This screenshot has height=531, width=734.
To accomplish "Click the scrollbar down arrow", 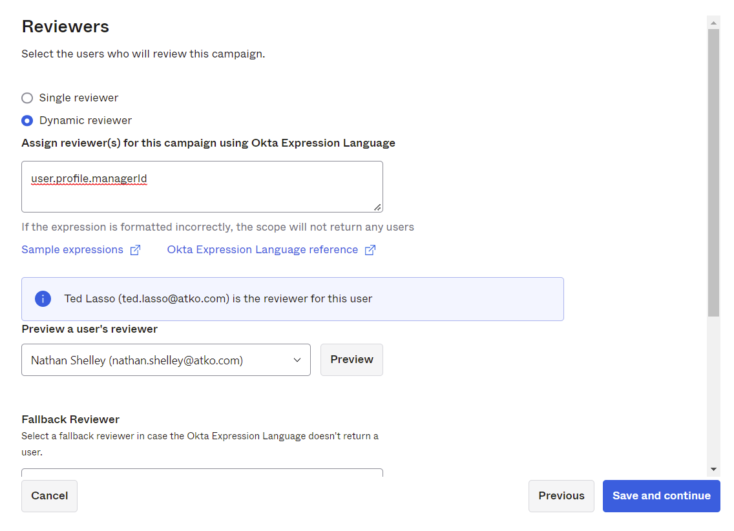I will point(713,469).
